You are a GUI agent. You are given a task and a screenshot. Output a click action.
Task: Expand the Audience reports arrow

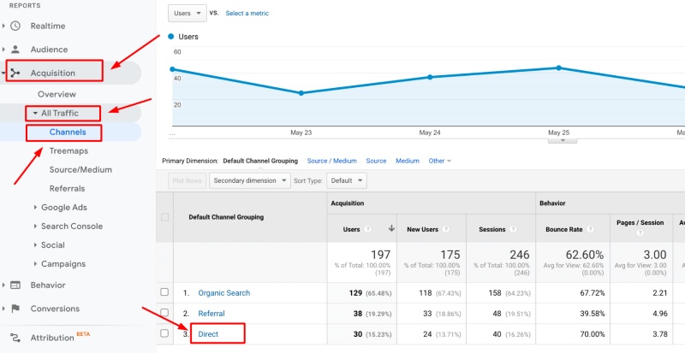[3, 50]
